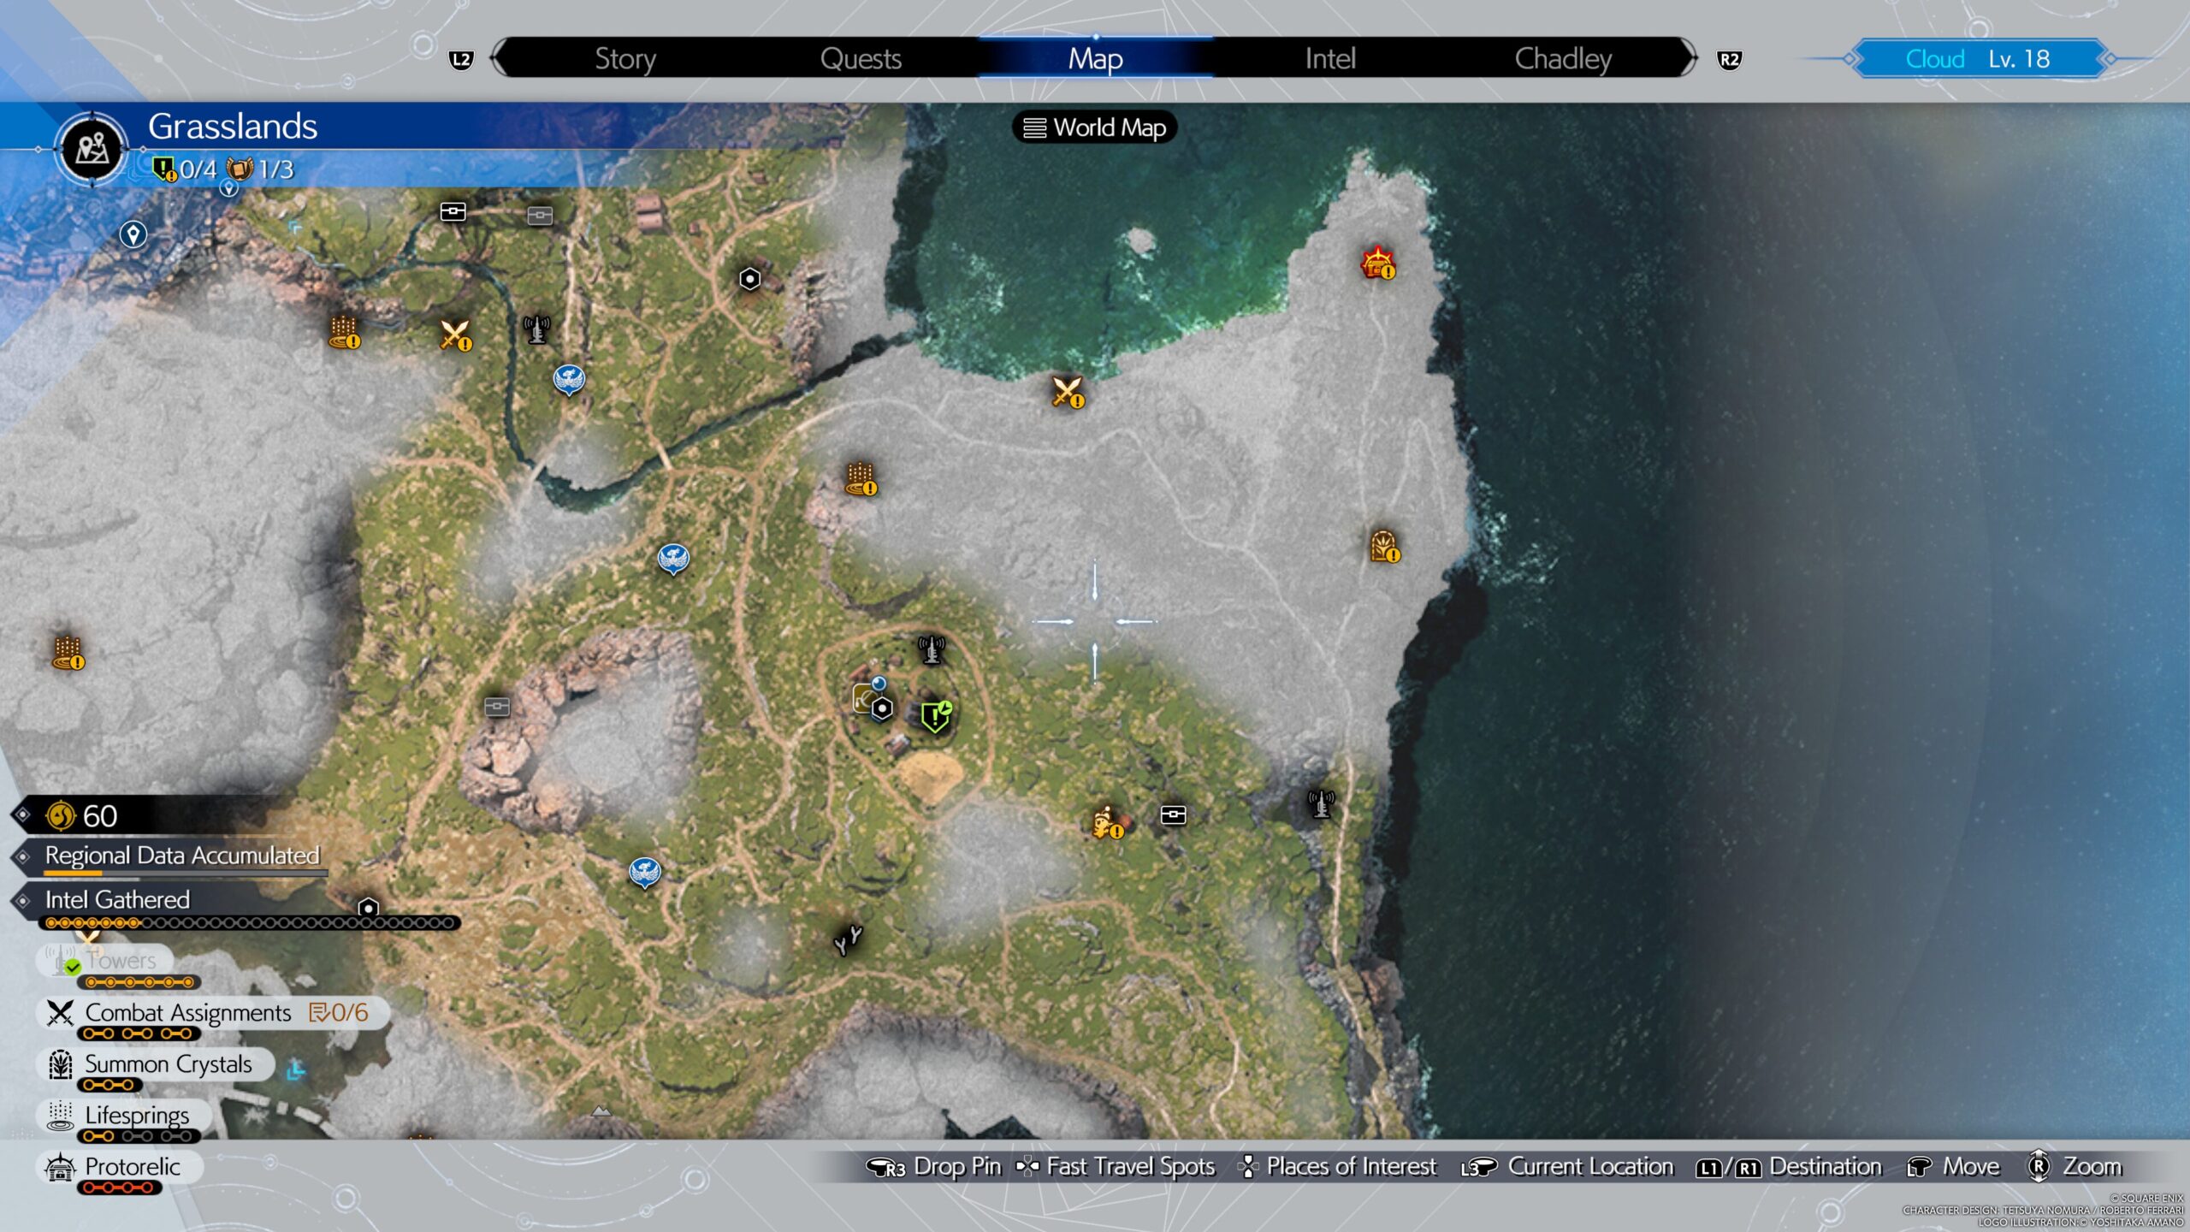2190x1232 pixels.
Task: Click the chocobo stop marker in the map's middle
Action: tap(673, 559)
